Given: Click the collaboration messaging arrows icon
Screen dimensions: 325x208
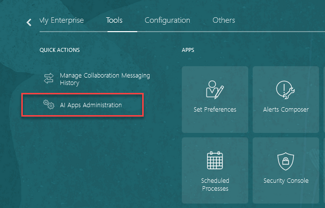Looking at the screenshot, I should (x=49, y=79).
